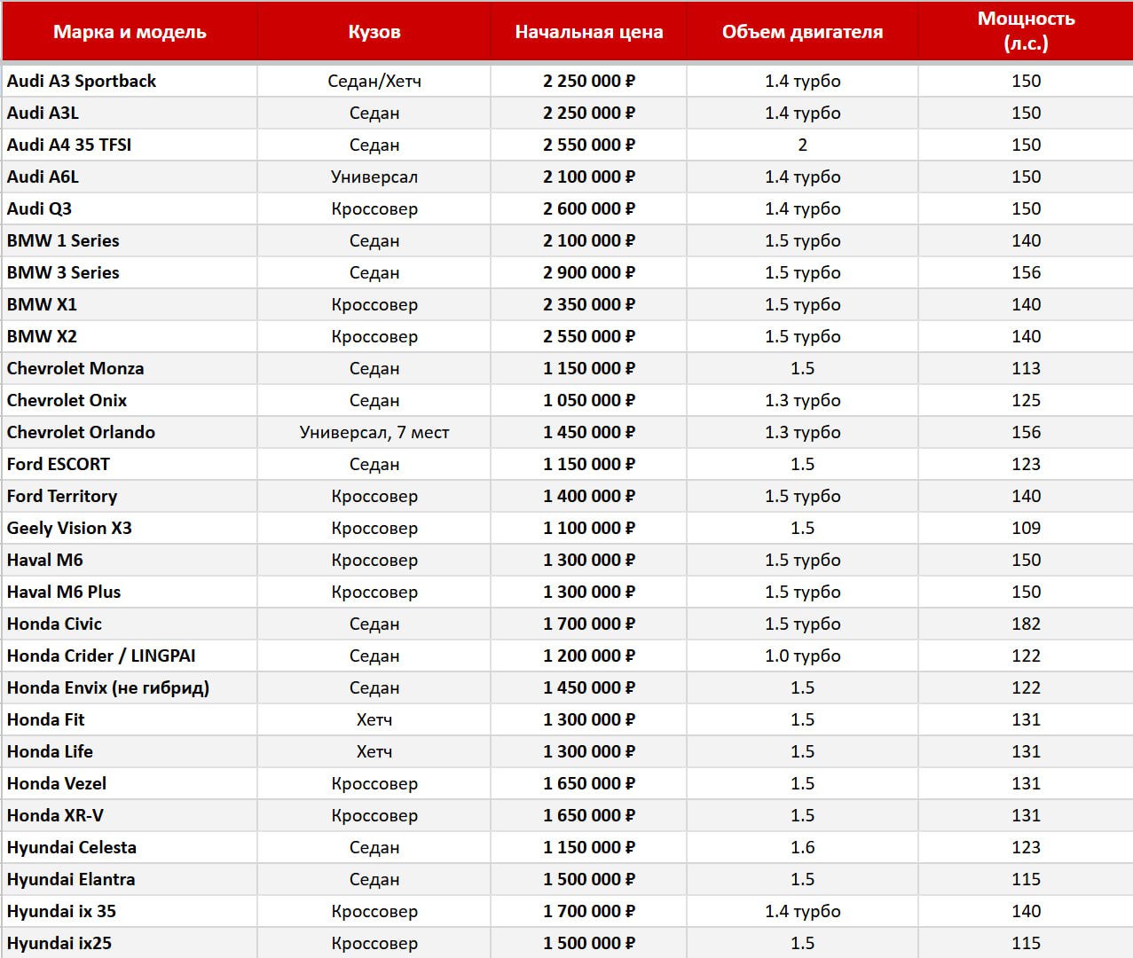This screenshot has width=1133, height=958.
Task: Click the Ford Territory model cell
Action: (x=62, y=496)
